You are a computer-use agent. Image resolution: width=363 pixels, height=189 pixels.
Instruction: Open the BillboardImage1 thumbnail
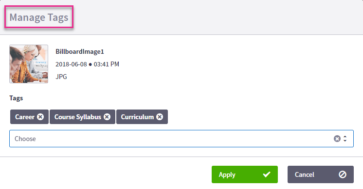(x=29, y=64)
